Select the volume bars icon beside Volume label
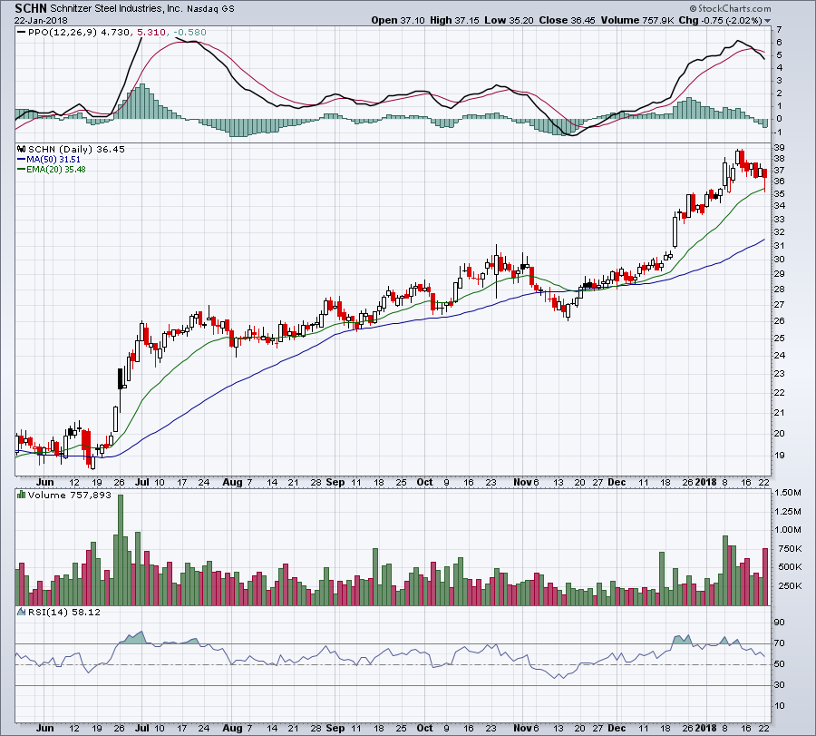Image resolution: width=816 pixels, height=736 pixels. (22, 495)
